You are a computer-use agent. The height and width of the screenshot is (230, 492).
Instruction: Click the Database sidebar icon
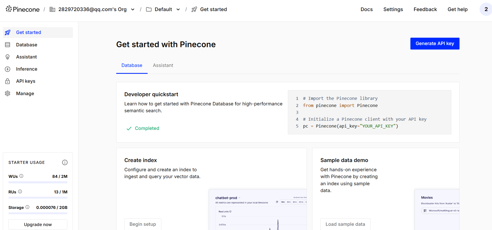[8, 45]
